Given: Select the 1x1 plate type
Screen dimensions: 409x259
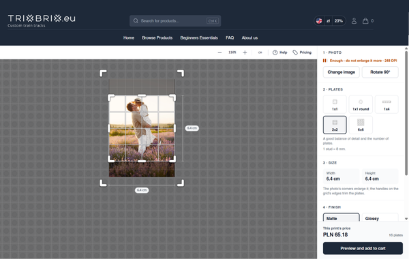Looking at the screenshot, I should click(x=335, y=104).
